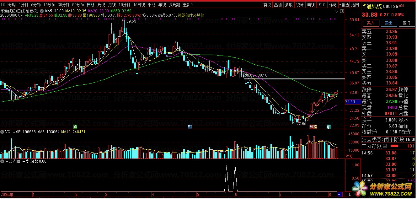Select the 买四 bid price 33.85
The image size is (417, 199).
[391, 77]
